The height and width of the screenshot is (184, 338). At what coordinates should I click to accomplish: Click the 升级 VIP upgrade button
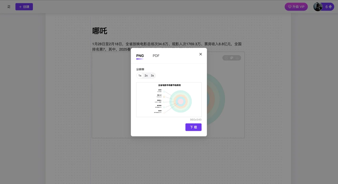tap(296, 7)
